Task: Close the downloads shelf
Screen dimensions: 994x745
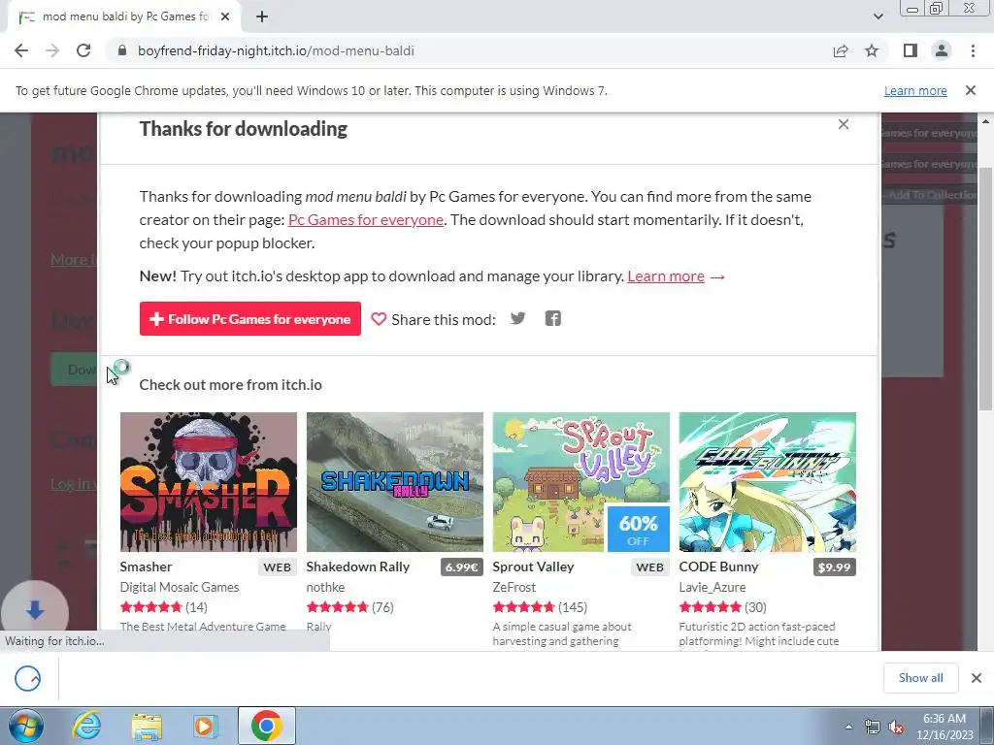Action: [977, 678]
